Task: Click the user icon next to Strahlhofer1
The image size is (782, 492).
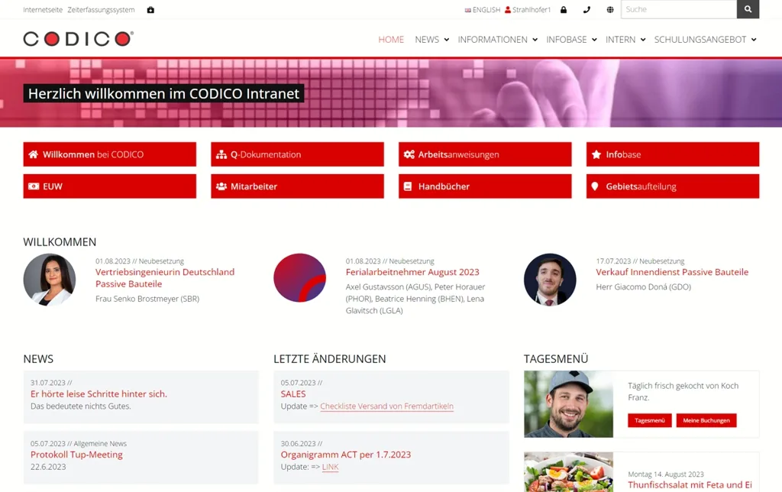Action: coord(508,9)
